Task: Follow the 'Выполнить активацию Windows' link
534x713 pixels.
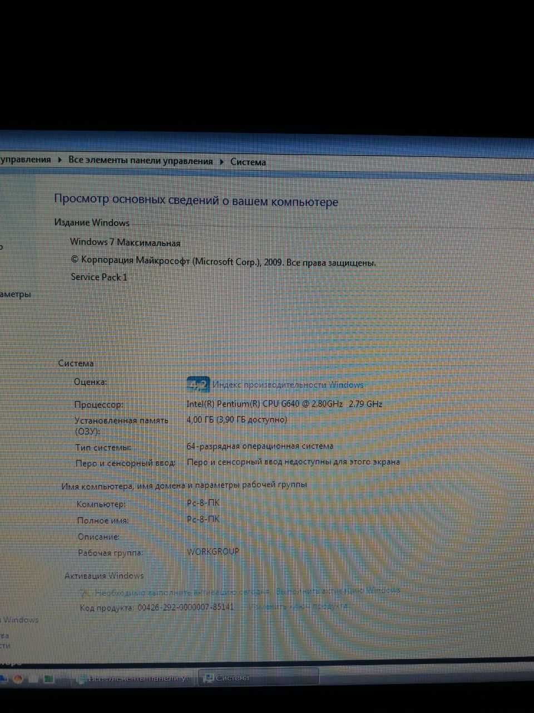Action: (338, 590)
